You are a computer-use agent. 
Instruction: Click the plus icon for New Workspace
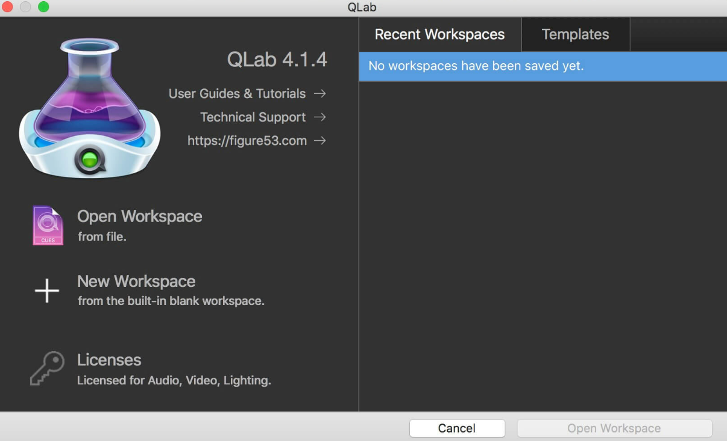[47, 291]
